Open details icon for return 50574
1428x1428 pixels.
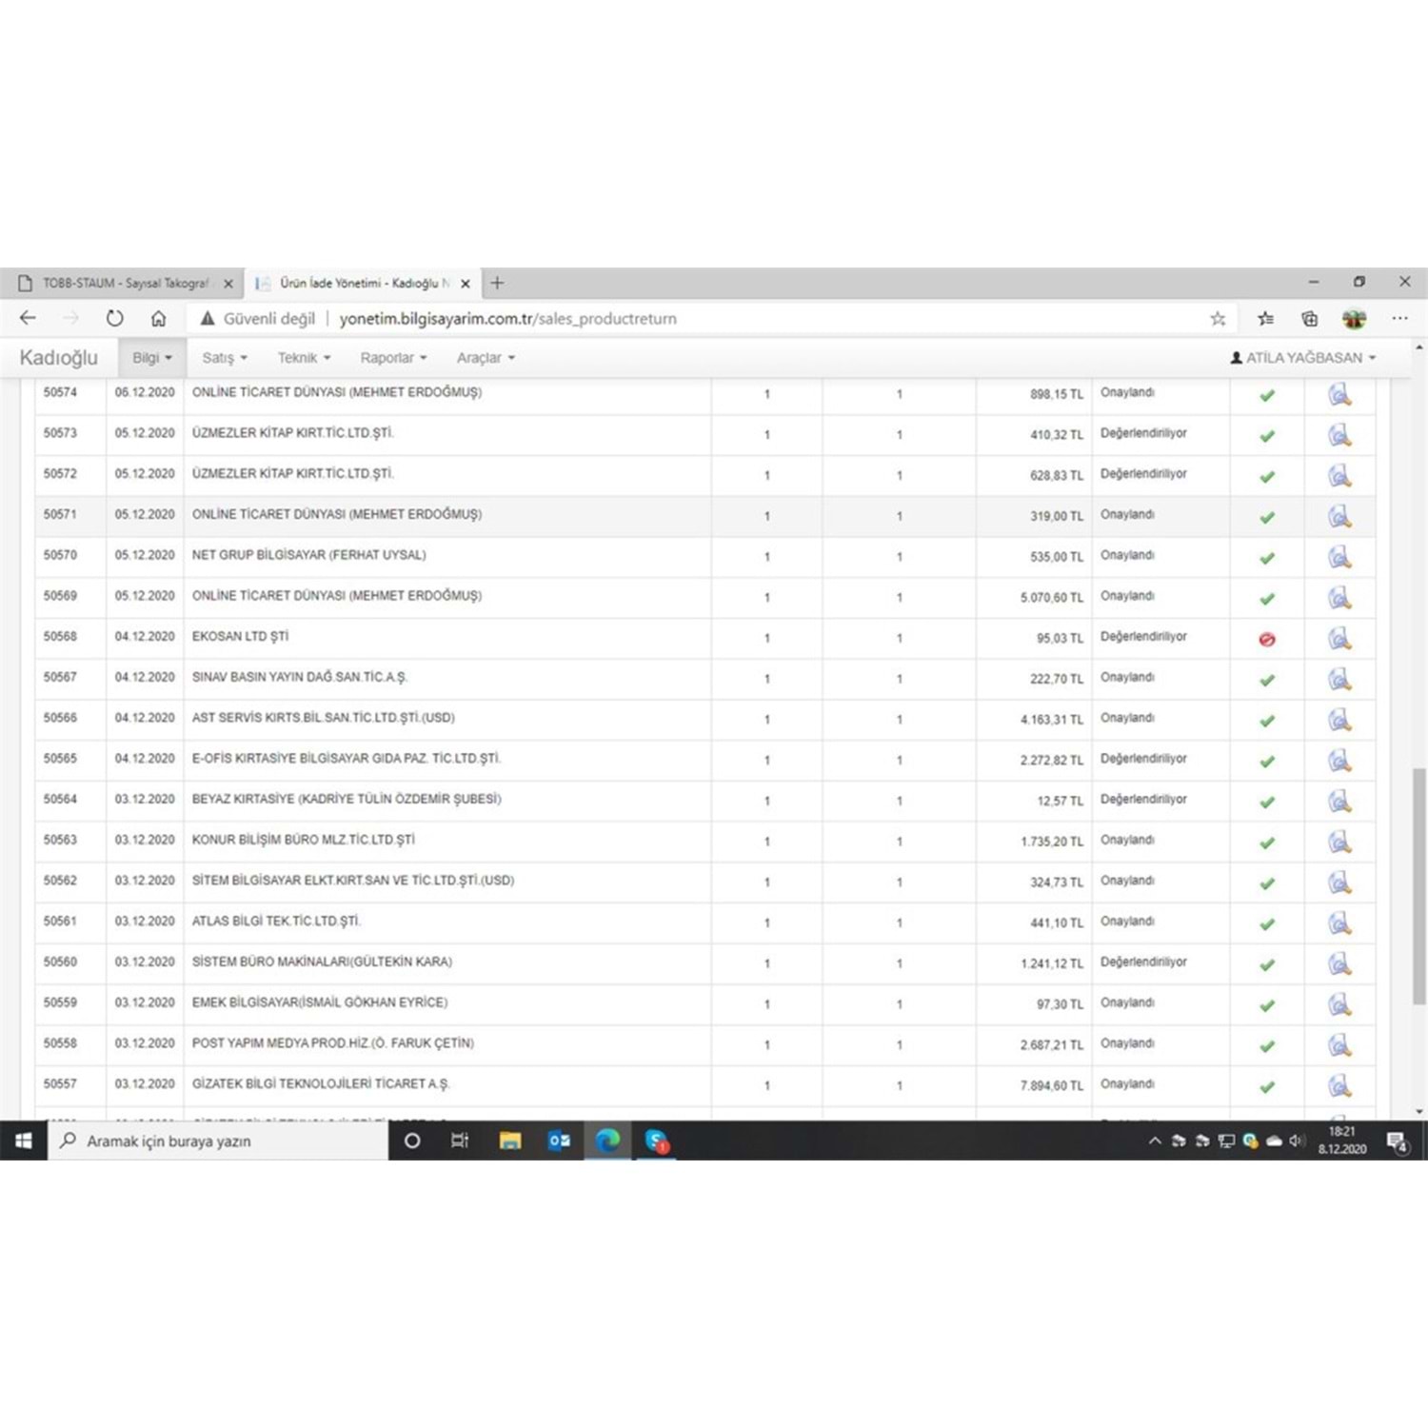(x=1339, y=394)
